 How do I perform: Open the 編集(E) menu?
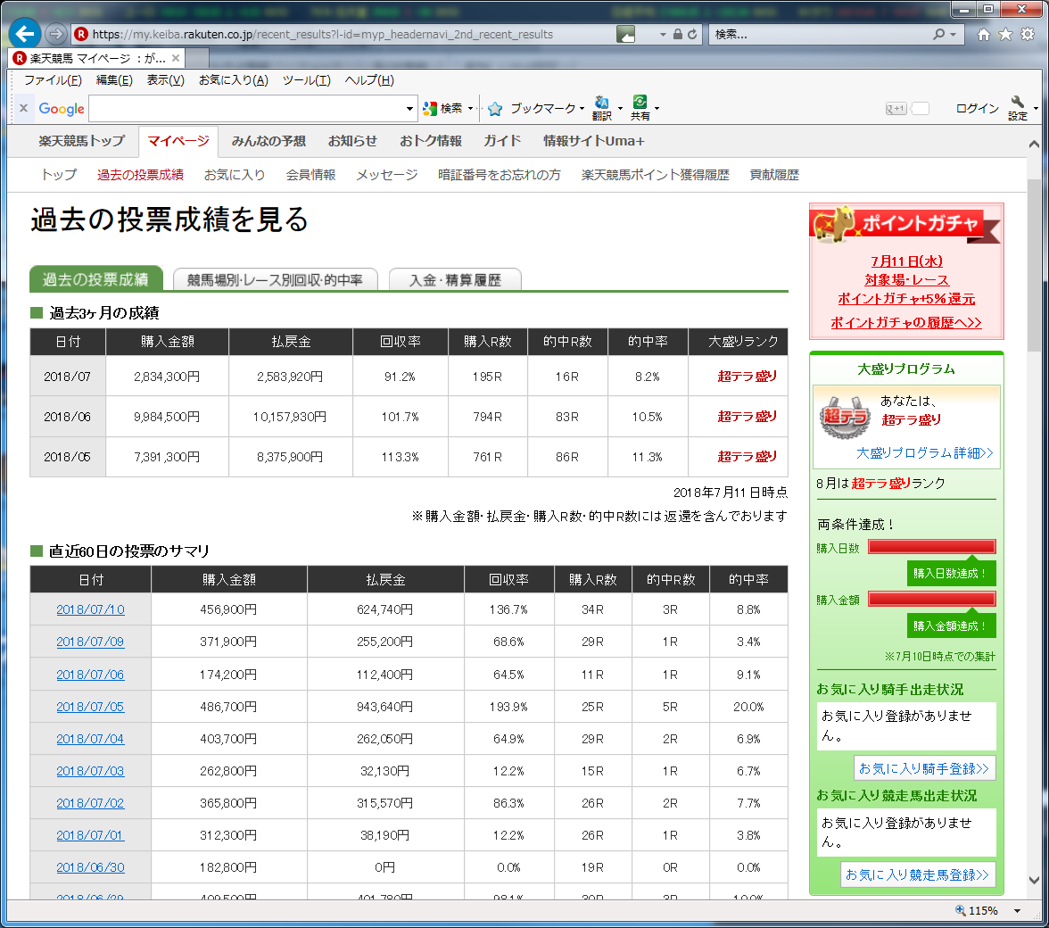(x=114, y=80)
